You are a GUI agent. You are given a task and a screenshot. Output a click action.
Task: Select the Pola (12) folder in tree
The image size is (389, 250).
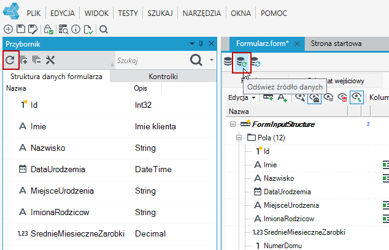271,137
